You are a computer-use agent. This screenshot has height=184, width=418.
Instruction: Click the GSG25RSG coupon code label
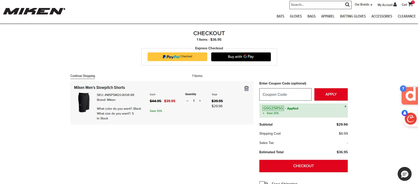point(273,108)
